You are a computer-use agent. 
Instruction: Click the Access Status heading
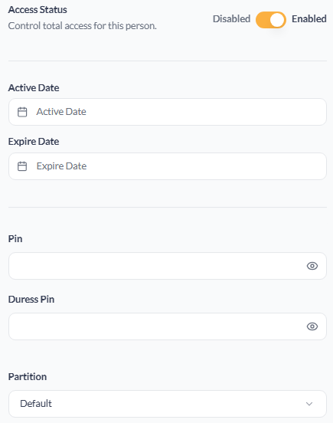pyautogui.click(x=38, y=10)
